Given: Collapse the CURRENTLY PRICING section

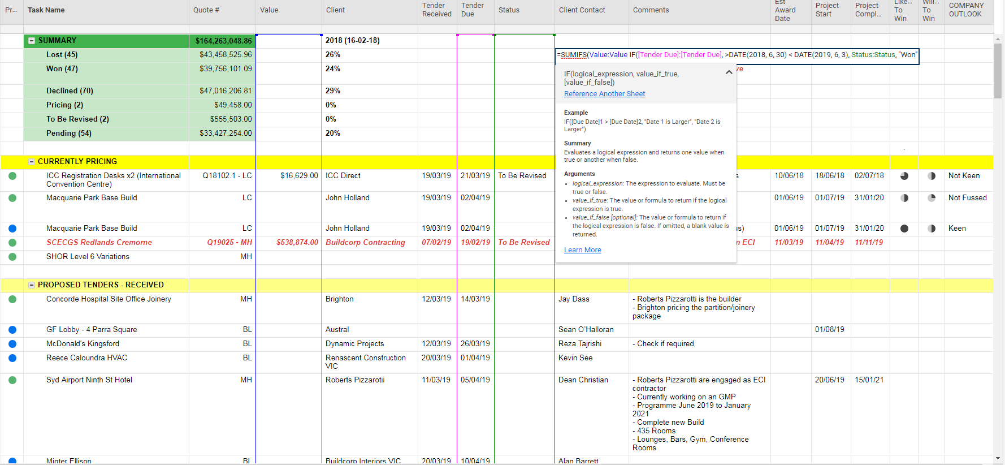Looking at the screenshot, I should pos(32,162).
